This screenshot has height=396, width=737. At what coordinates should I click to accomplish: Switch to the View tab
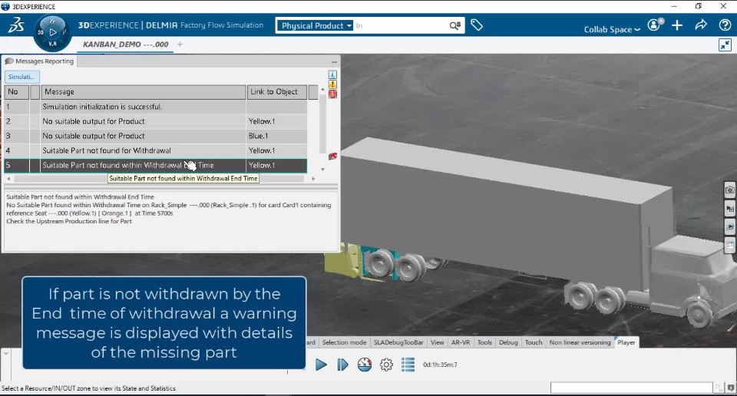click(437, 342)
